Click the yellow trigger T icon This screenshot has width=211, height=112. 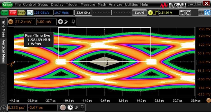151,13
